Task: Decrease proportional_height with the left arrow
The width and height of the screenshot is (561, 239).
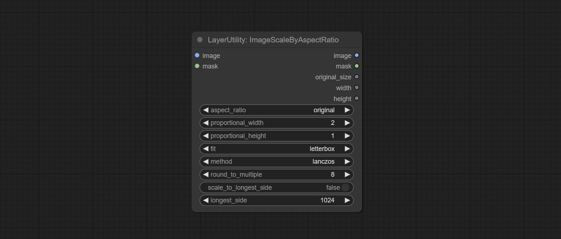Action: tap(206, 136)
